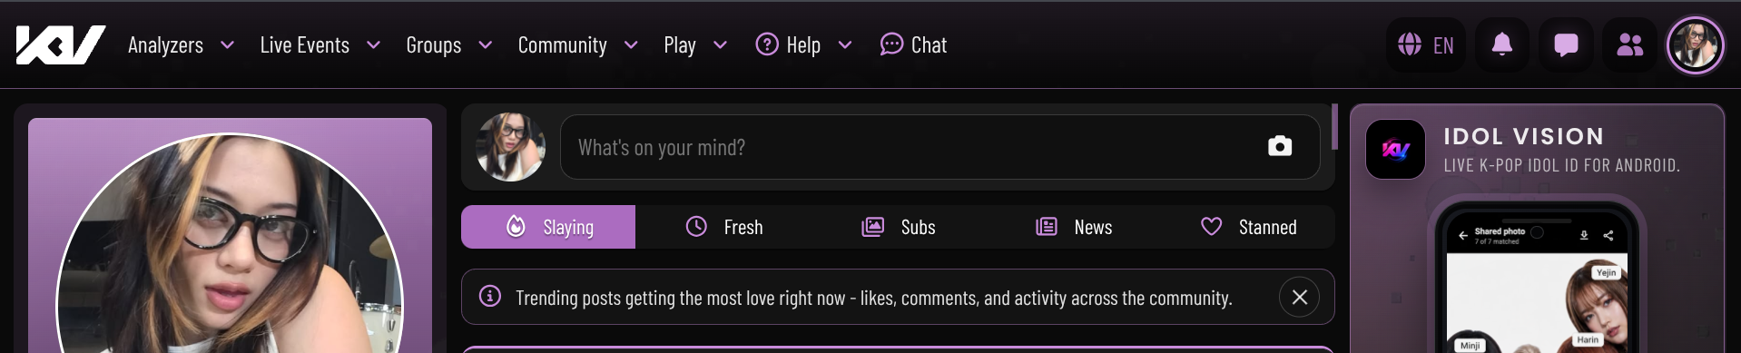Viewport: 1741px width, 353px height.
Task: Select the Stanned tab
Action: pos(1248,227)
